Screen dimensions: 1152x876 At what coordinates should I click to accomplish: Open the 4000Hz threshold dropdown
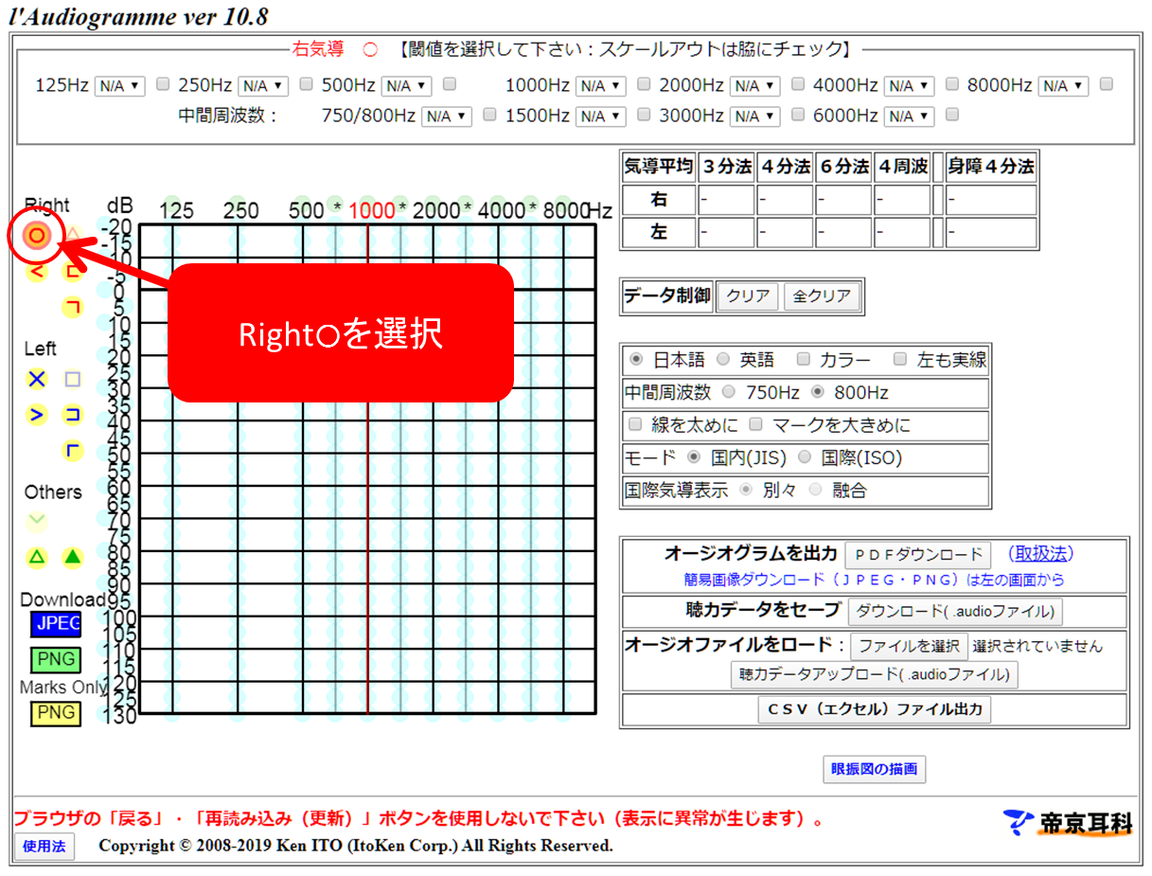click(910, 85)
